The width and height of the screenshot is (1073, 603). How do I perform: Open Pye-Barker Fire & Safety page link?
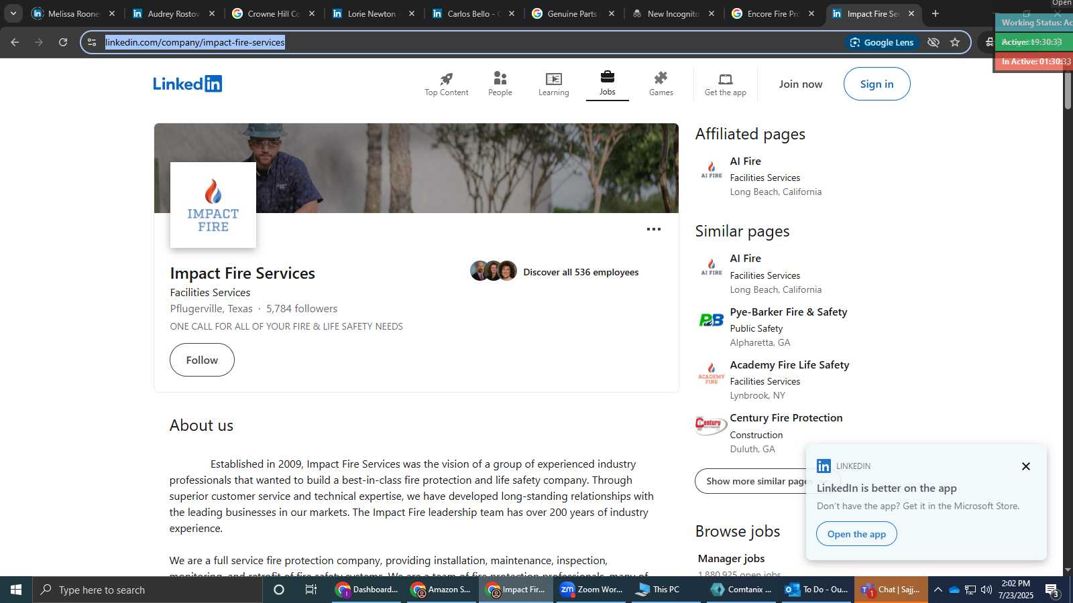(788, 312)
